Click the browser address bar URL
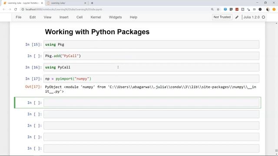Viewport: 278px width, 156px height. [x=64, y=10]
